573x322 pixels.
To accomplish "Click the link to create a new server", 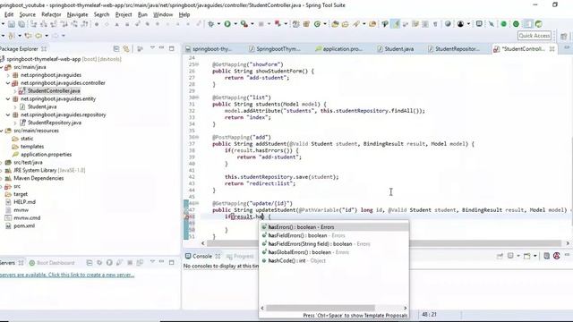I will (67, 275).
